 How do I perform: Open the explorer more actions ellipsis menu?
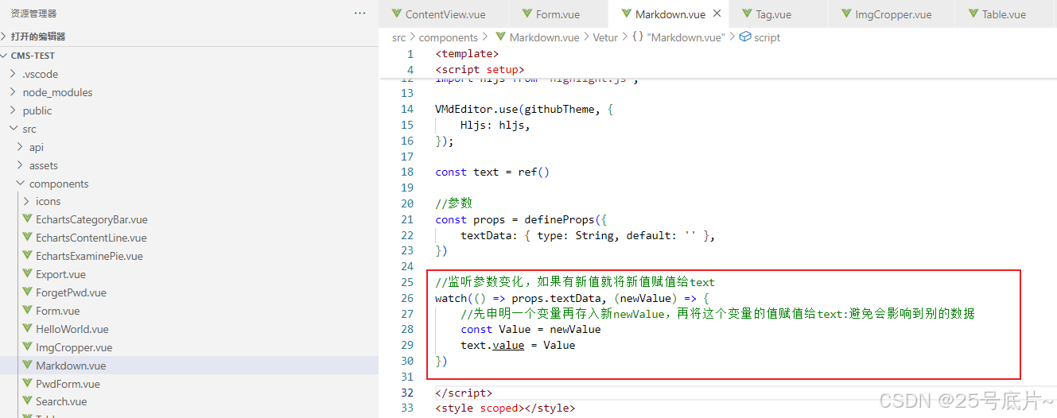(x=360, y=14)
